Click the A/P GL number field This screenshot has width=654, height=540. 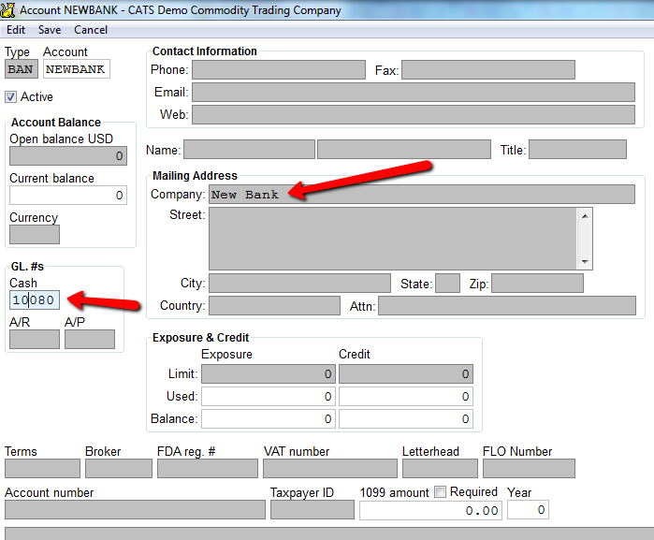pyautogui.click(x=90, y=340)
